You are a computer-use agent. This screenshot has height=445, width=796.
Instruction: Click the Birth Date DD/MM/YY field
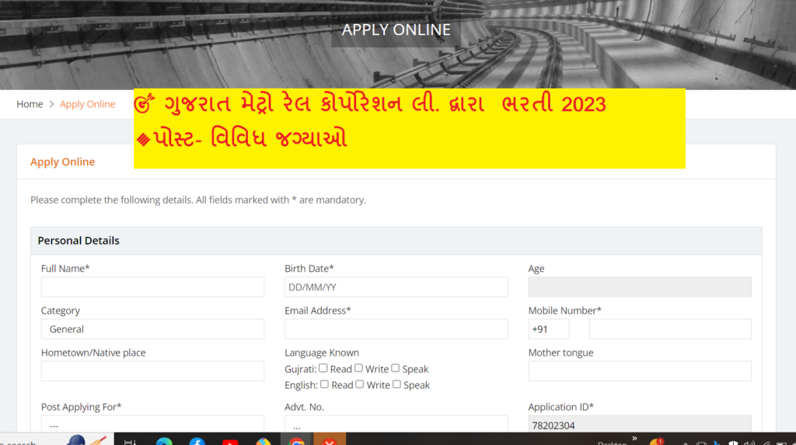(396, 287)
